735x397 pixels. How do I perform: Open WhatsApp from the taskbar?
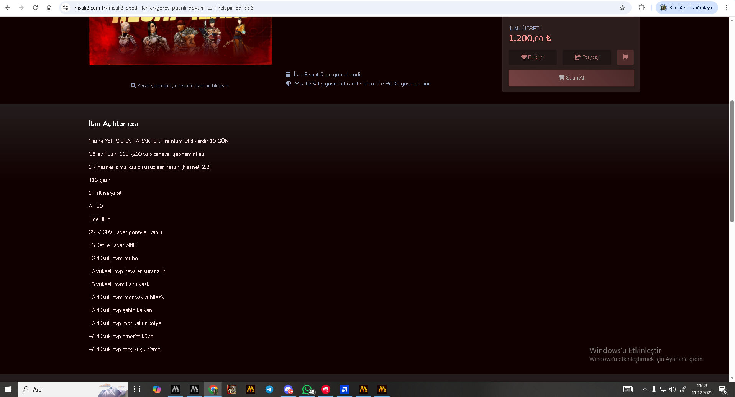307,389
